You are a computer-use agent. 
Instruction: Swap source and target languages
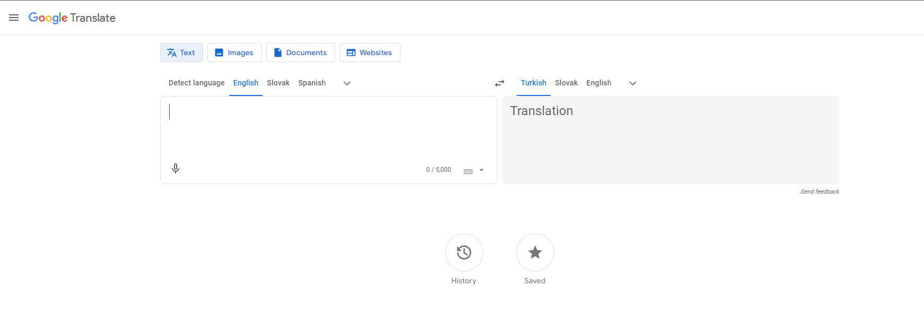pyautogui.click(x=500, y=83)
